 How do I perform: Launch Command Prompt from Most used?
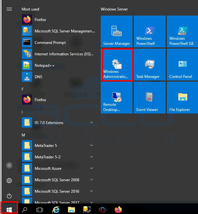point(58,42)
